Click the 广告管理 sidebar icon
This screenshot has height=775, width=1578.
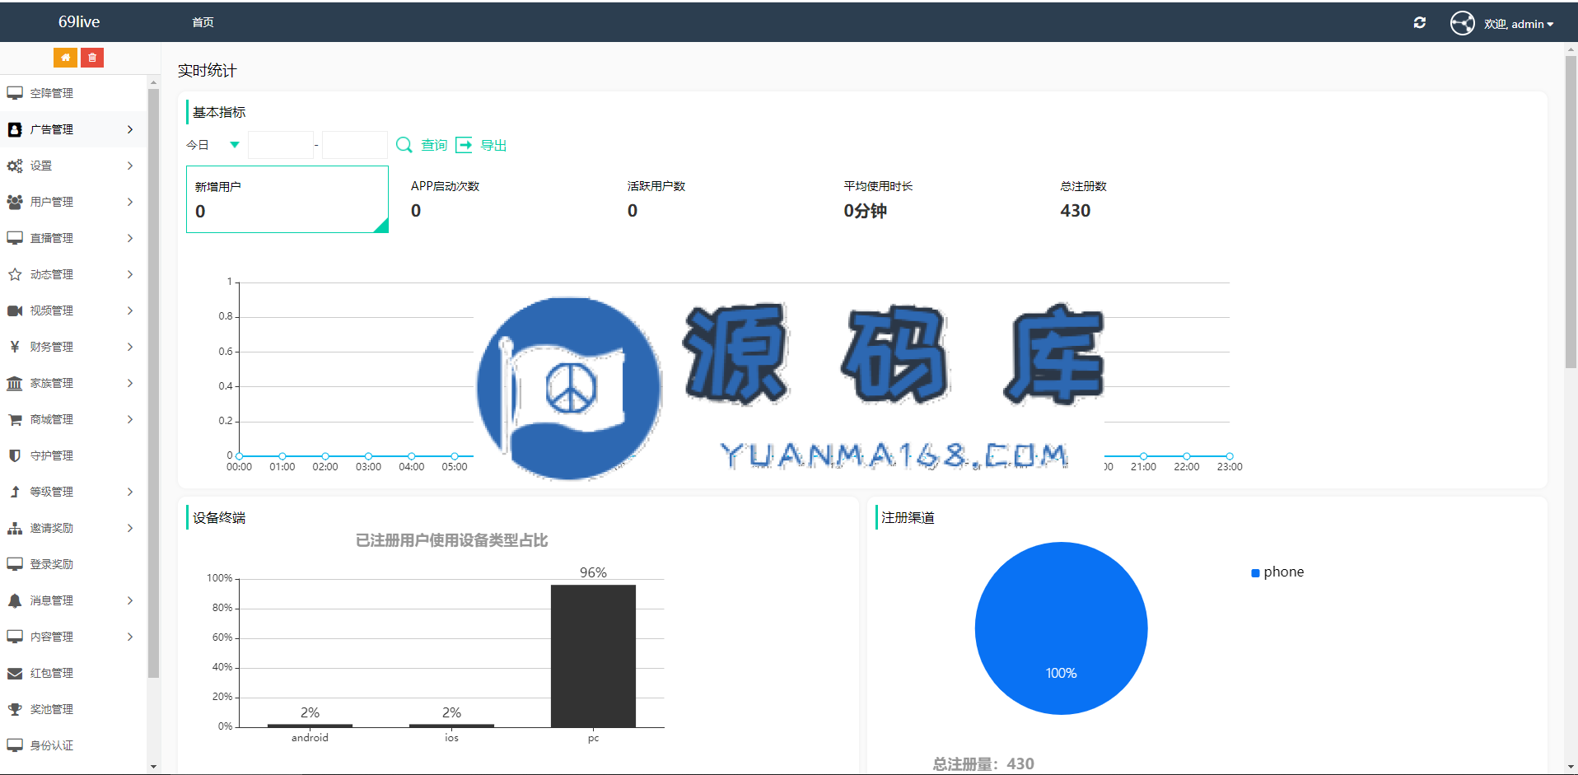point(15,129)
